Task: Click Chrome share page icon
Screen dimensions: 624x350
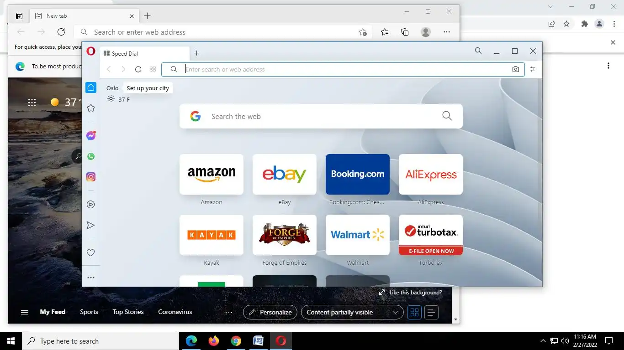Action: [x=552, y=24]
